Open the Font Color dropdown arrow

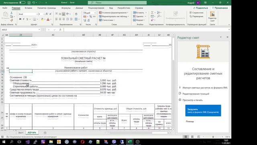pos(51,19)
